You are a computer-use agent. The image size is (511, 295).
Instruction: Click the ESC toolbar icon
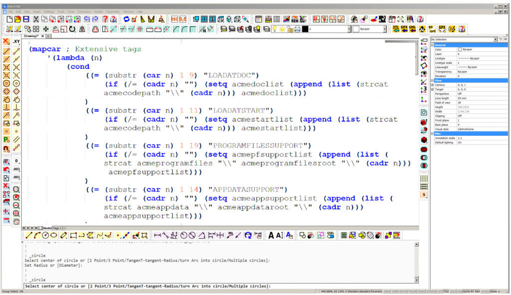click(175, 19)
